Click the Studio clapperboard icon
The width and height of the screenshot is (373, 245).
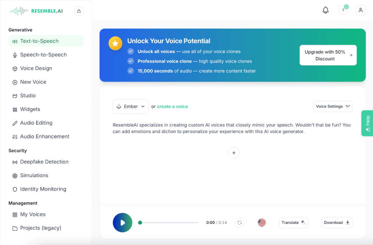tap(15, 96)
